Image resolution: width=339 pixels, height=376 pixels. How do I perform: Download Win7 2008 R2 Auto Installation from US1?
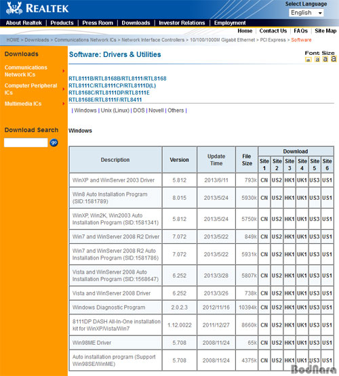(x=327, y=254)
